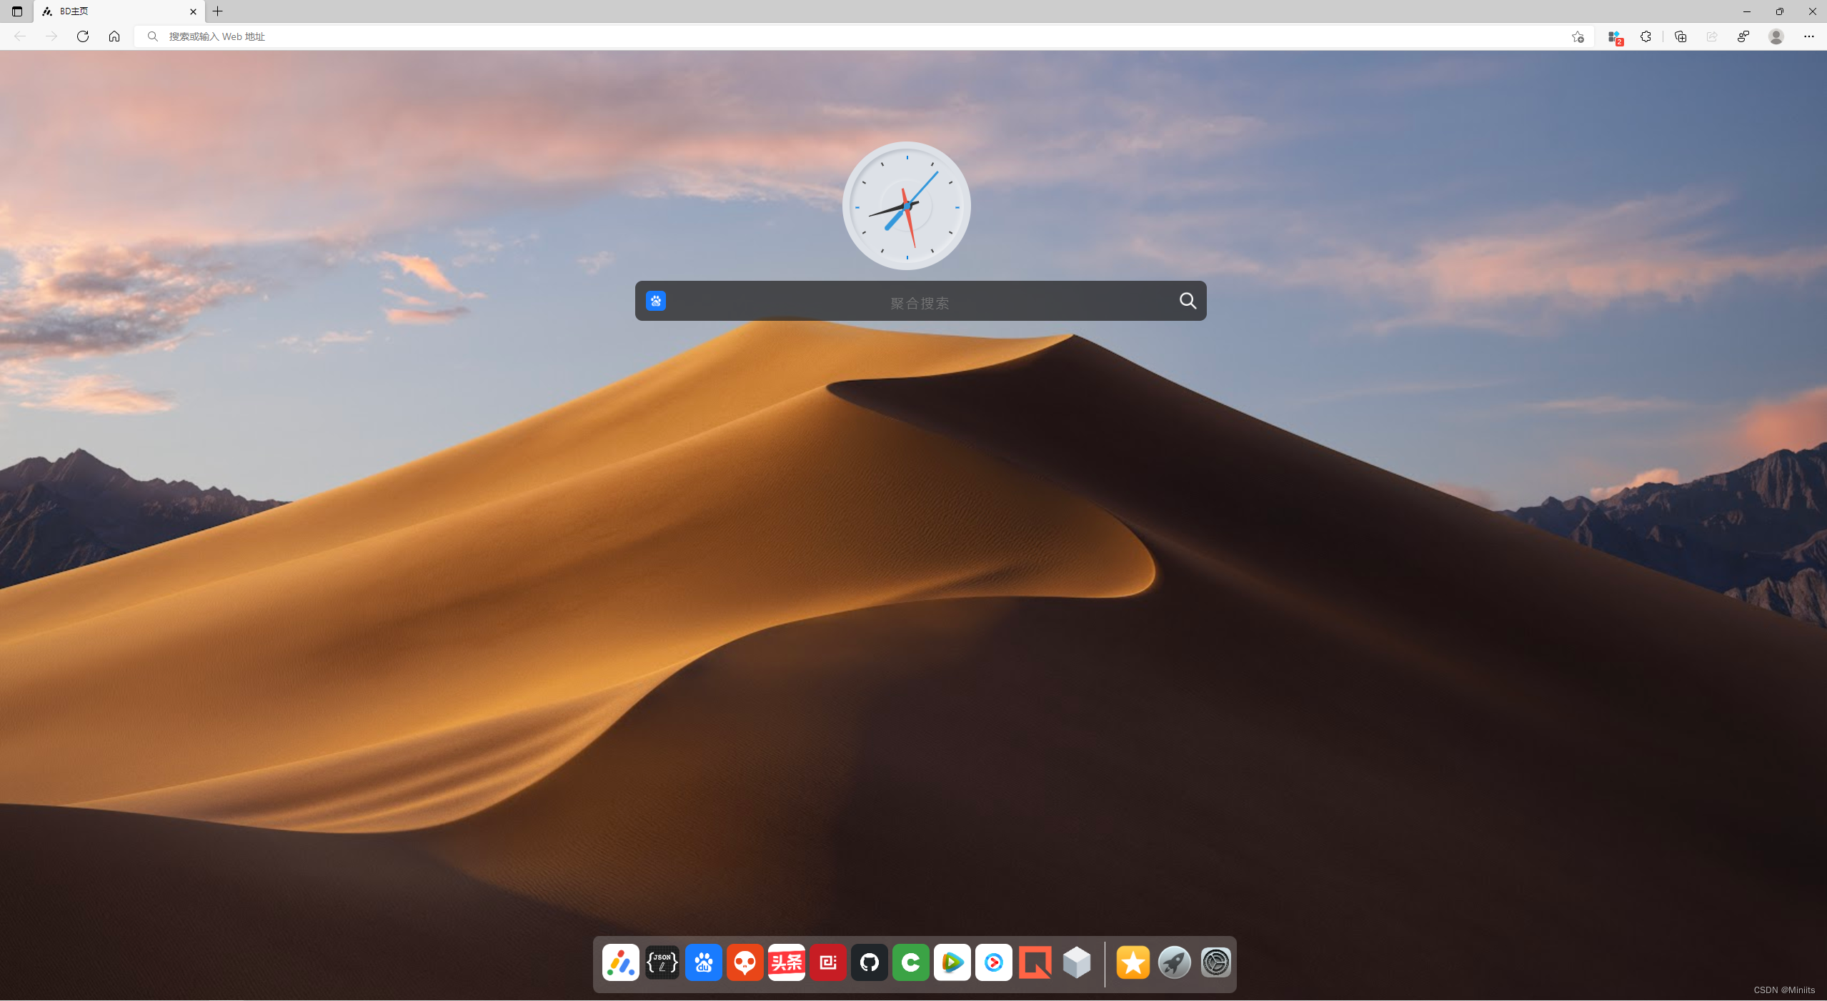The width and height of the screenshot is (1827, 1001).
Task: Open the Tencent Video play icon
Action: coord(952,962)
